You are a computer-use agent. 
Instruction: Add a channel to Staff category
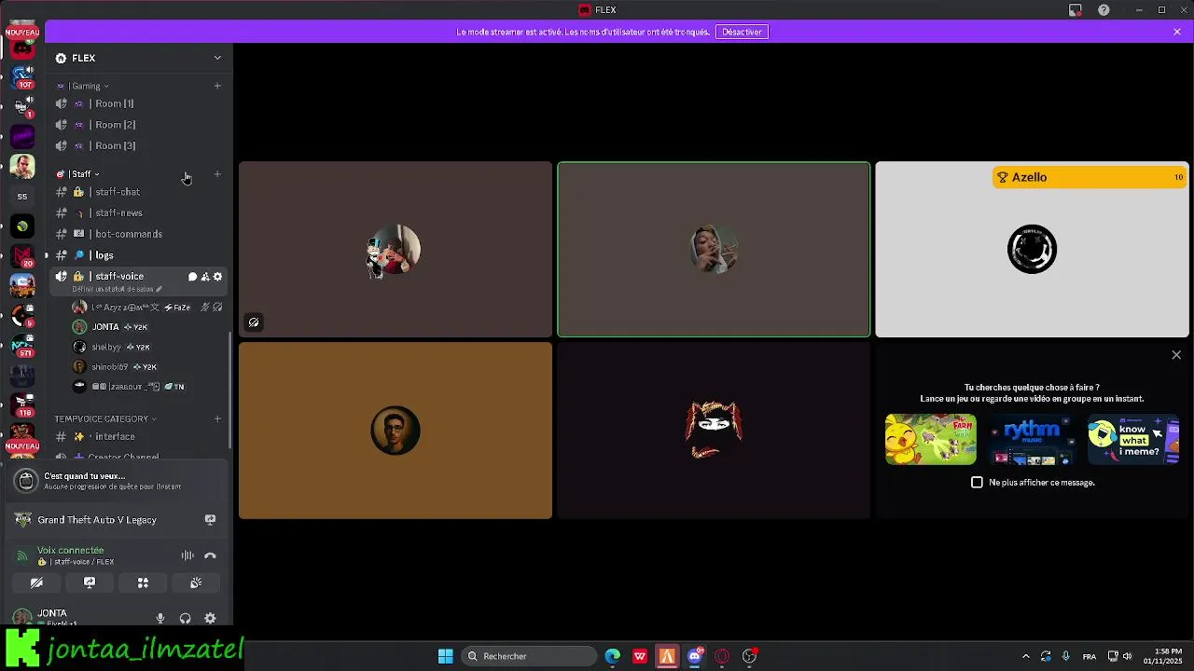click(x=217, y=174)
